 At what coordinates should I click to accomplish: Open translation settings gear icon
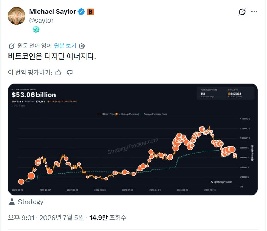pyautogui.click(x=82, y=46)
